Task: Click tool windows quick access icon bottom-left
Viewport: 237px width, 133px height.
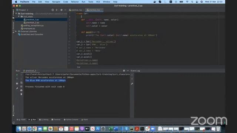Action: [x=14, y=123]
